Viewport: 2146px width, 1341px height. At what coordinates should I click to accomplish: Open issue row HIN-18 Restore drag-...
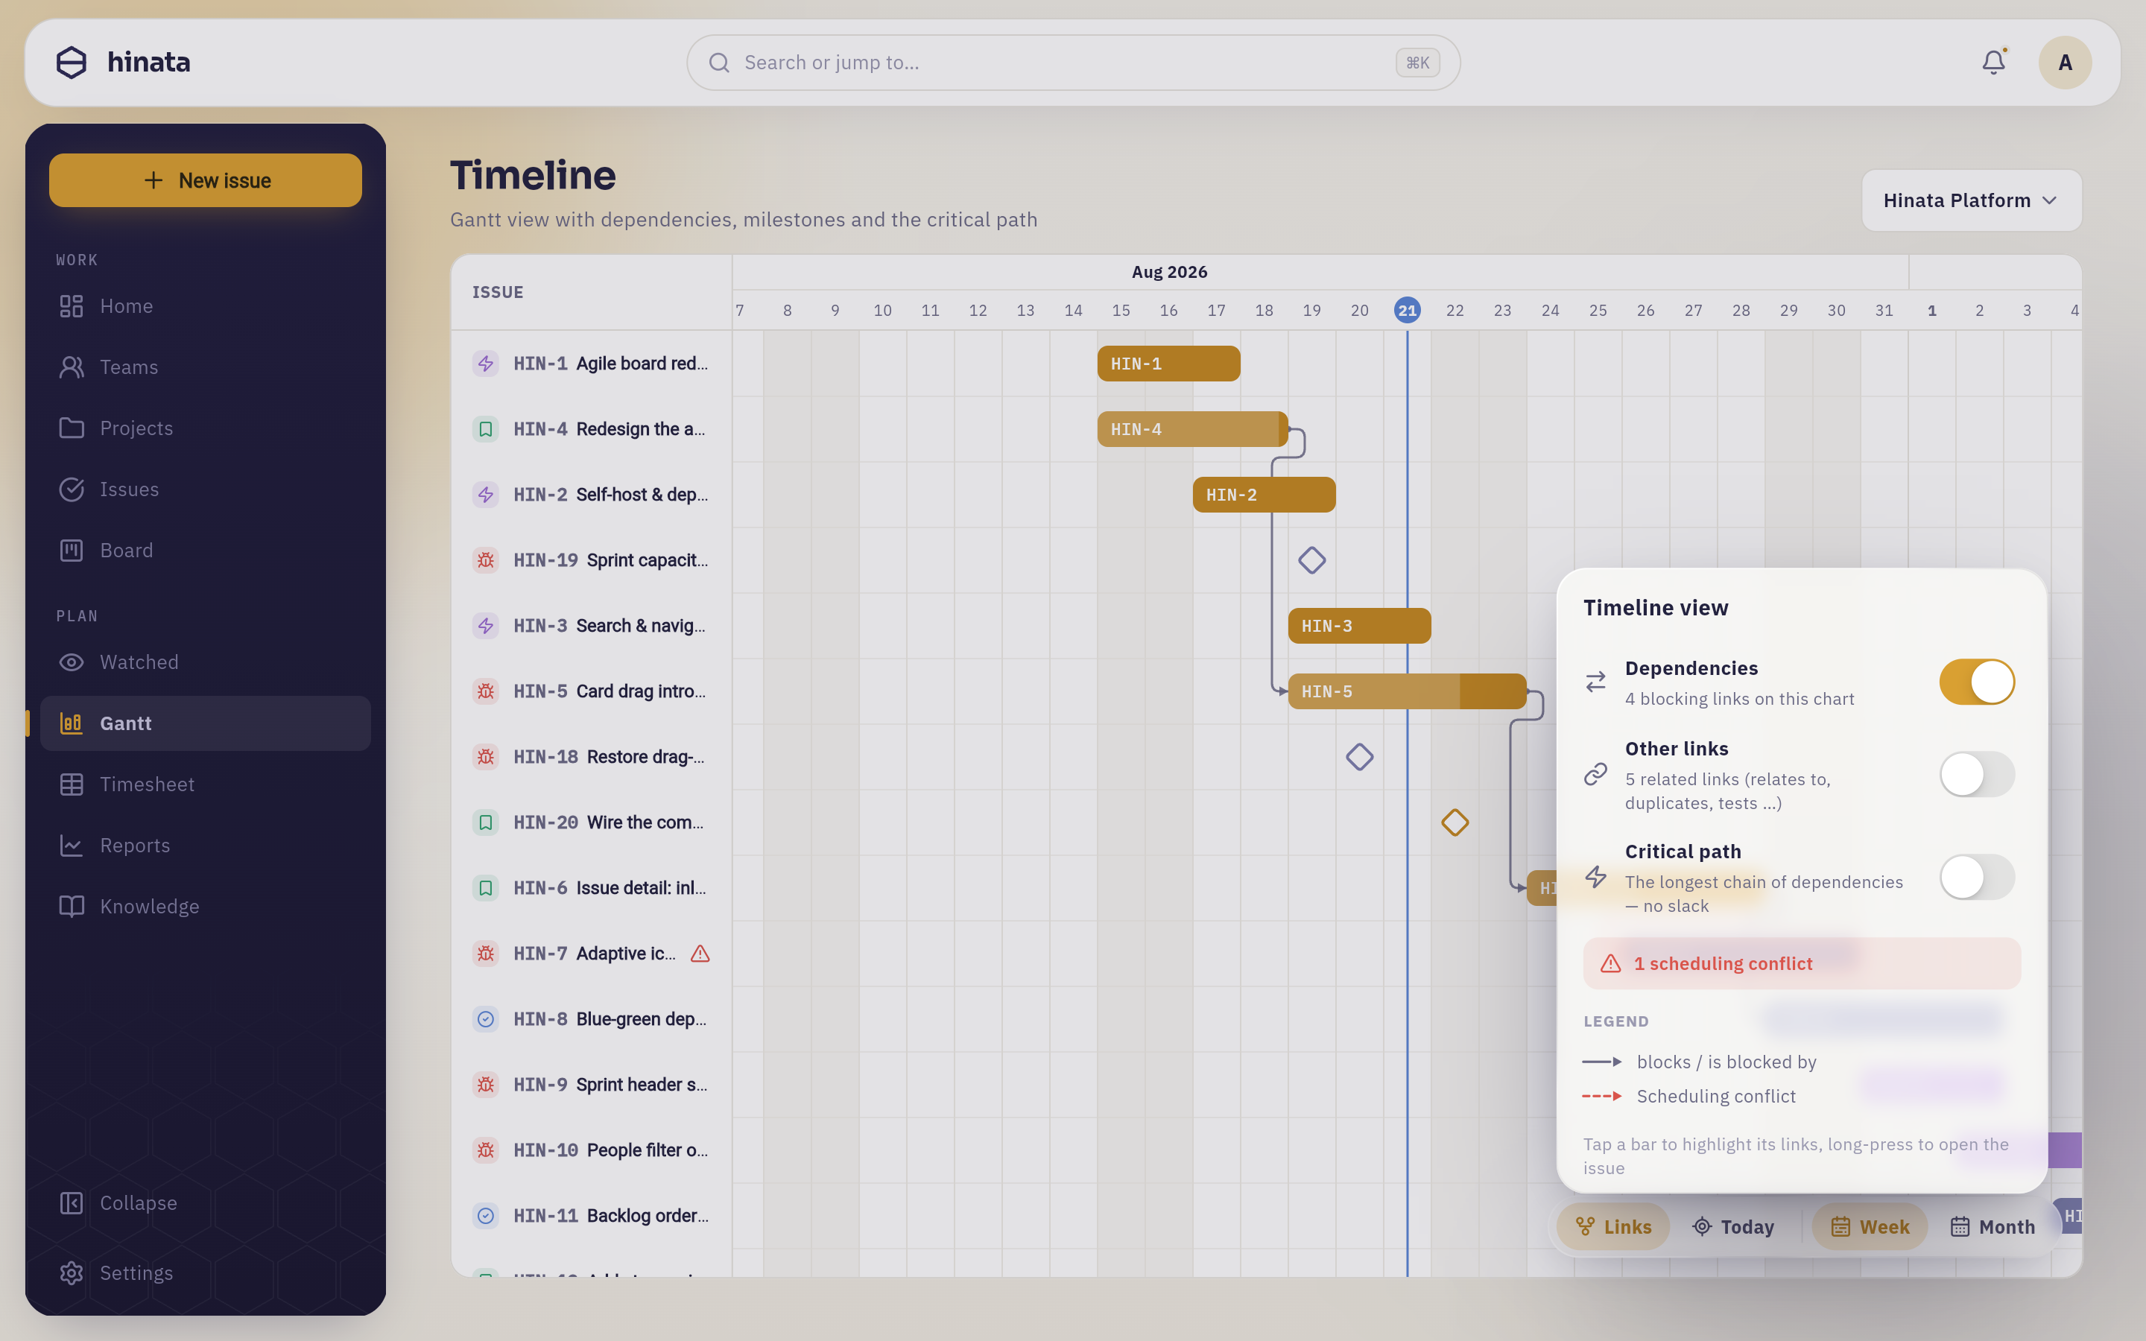pyautogui.click(x=592, y=758)
